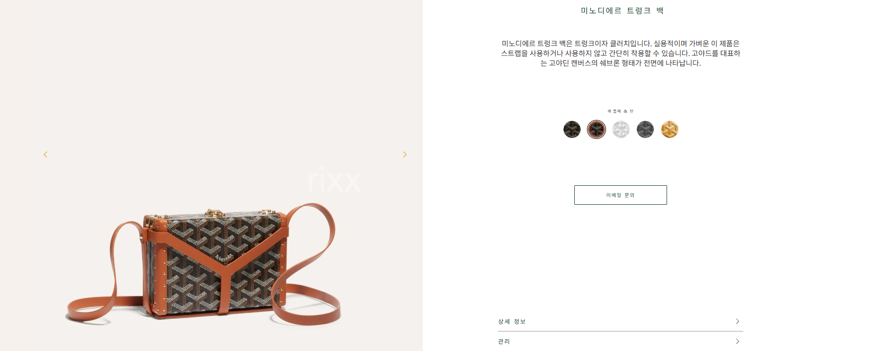
Task: Open the 상세 정보 section label
Action: [x=512, y=321]
